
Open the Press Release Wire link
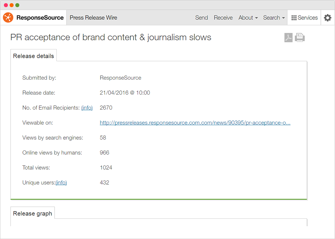point(93,18)
